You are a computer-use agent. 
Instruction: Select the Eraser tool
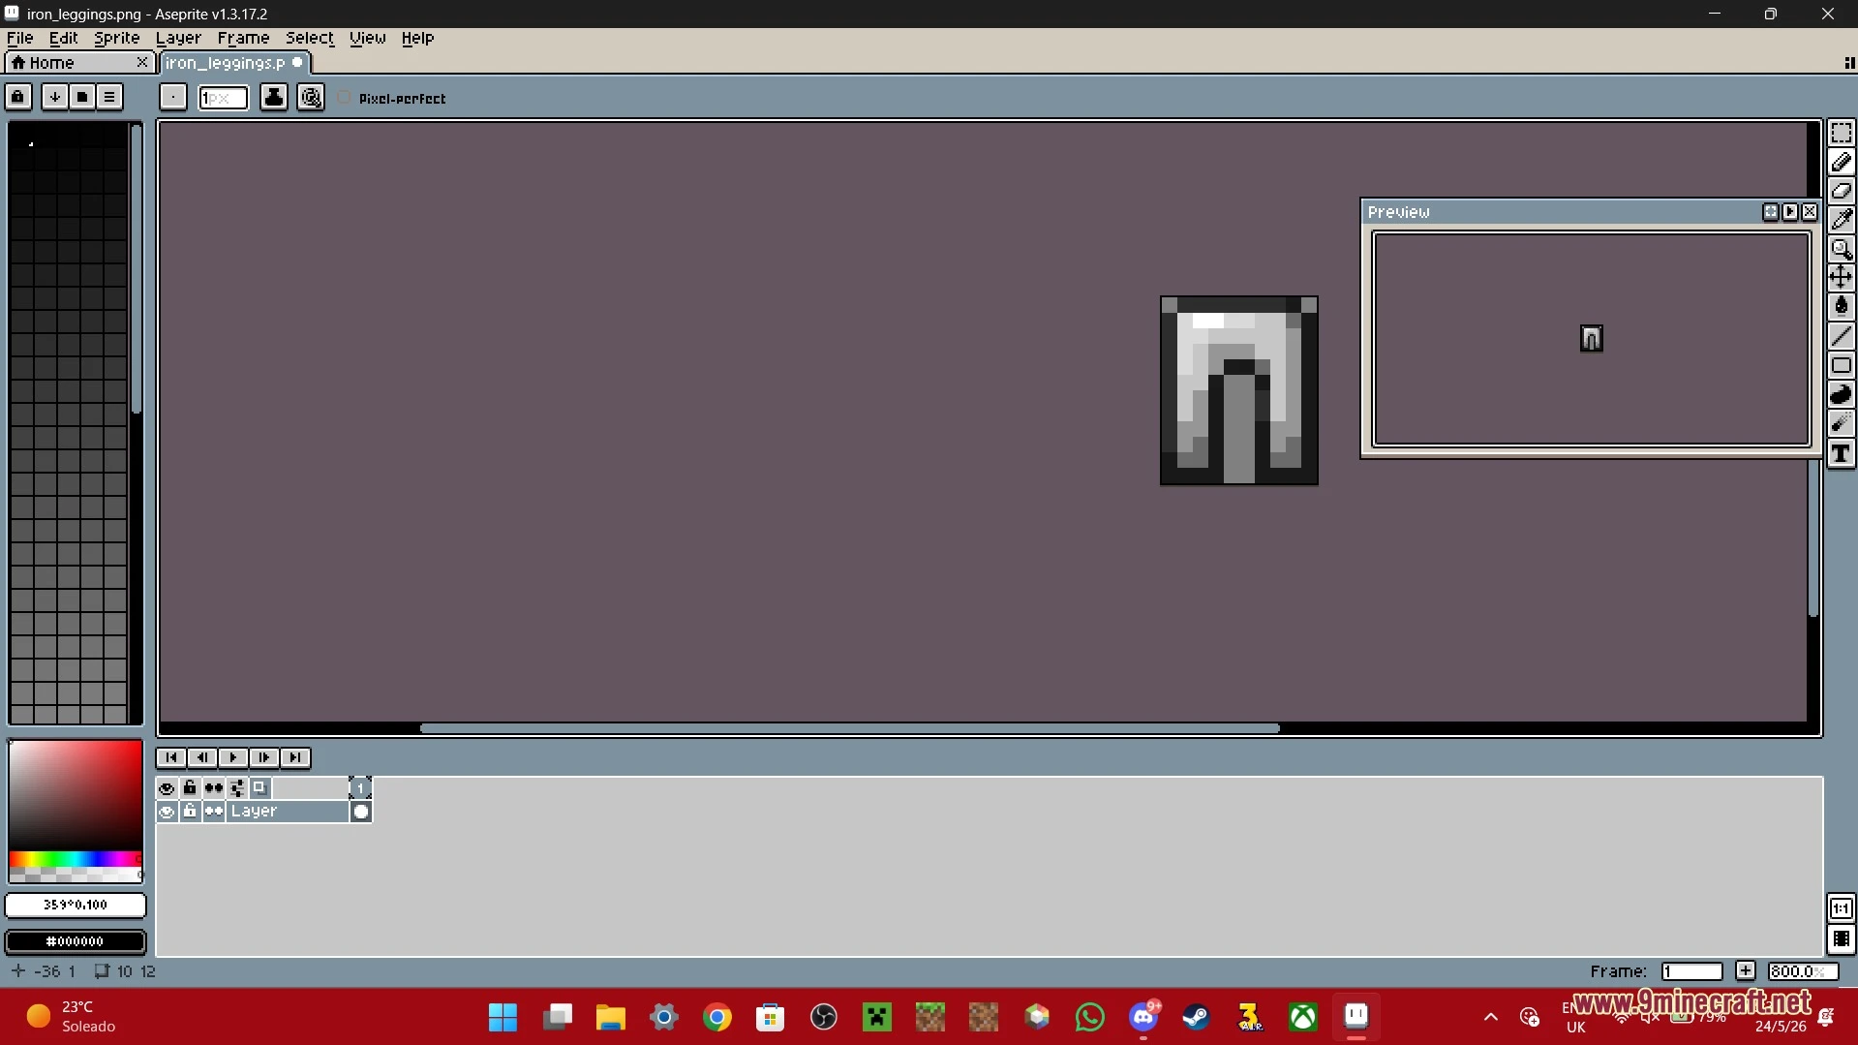point(1841,191)
